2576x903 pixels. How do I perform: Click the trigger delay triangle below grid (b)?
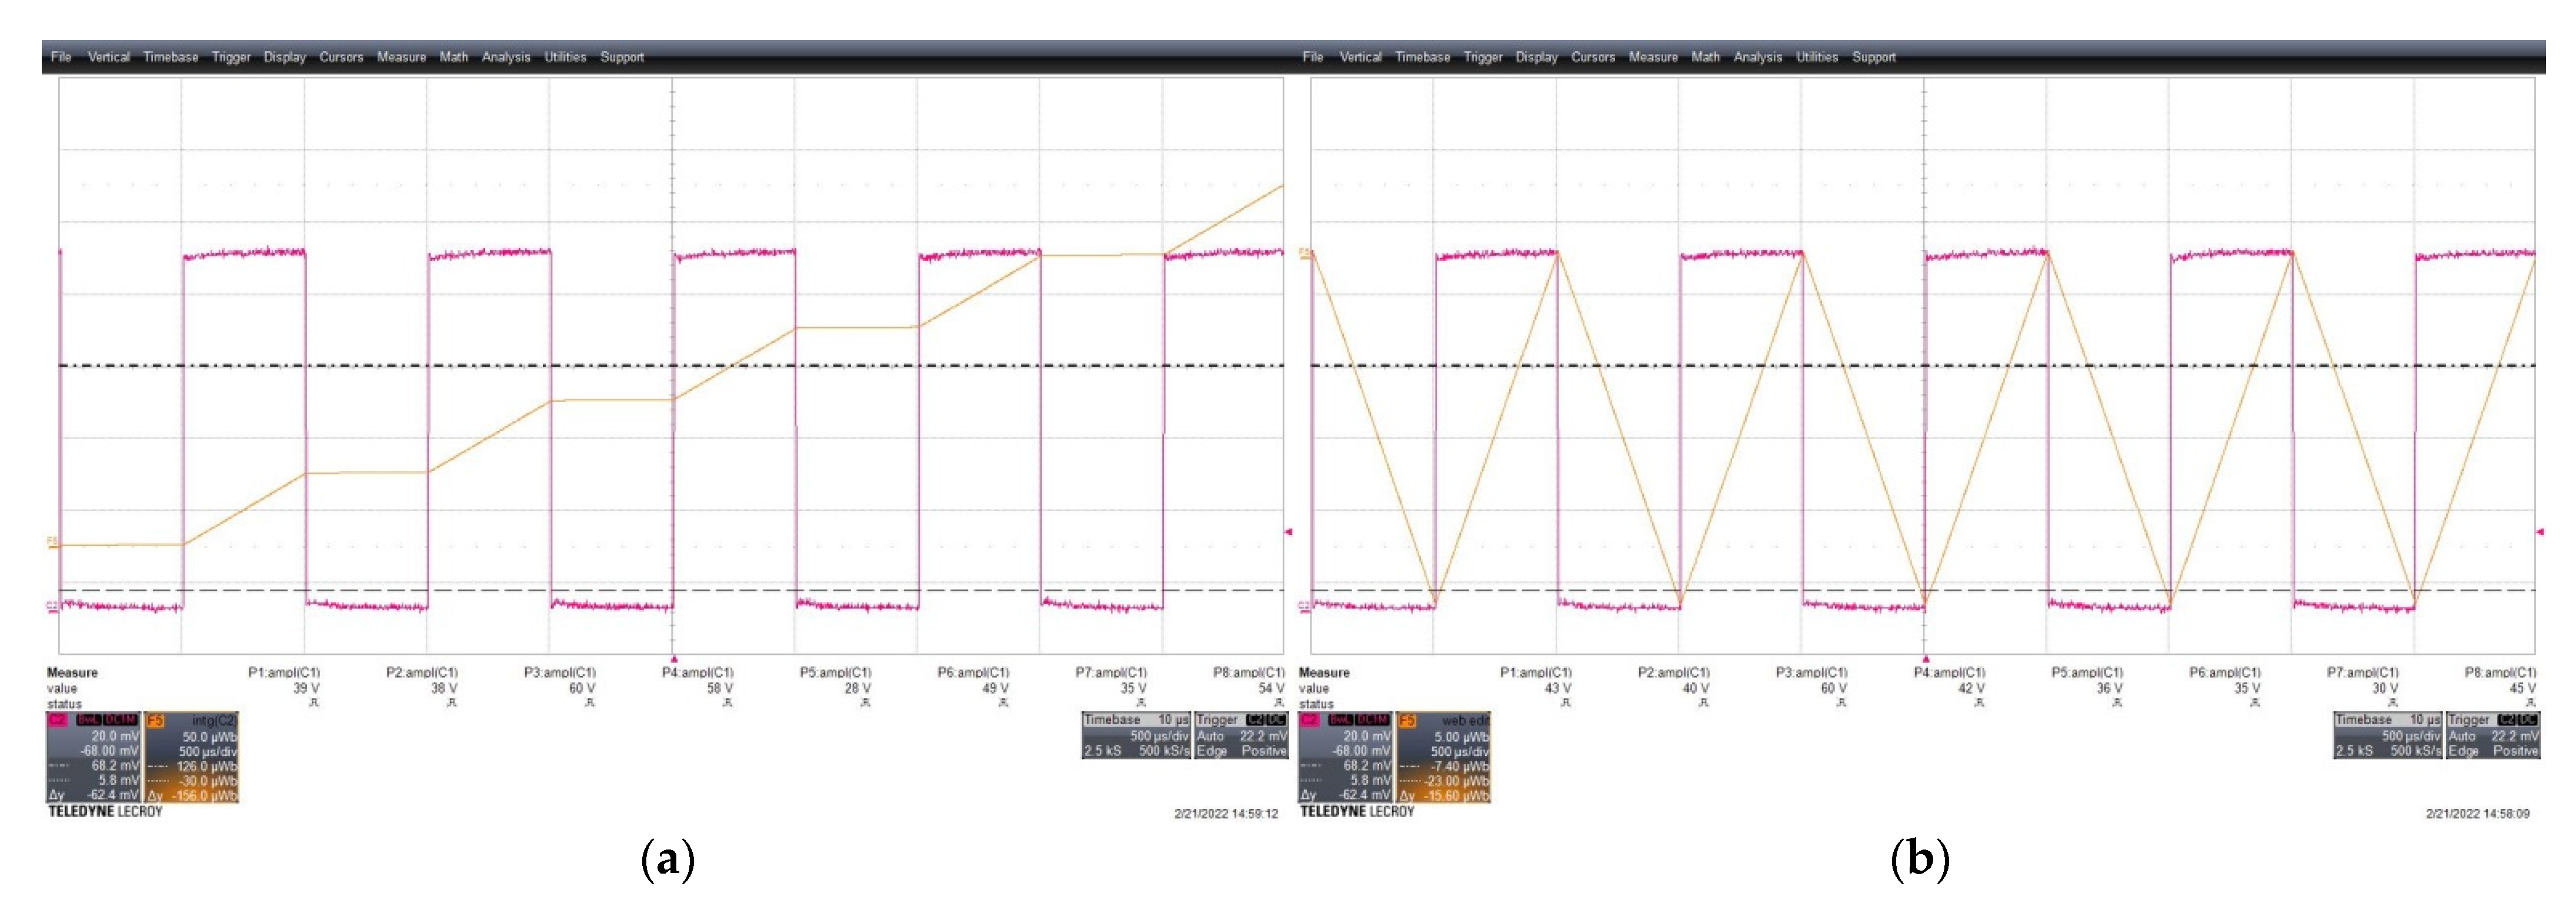pos(1925,659)
